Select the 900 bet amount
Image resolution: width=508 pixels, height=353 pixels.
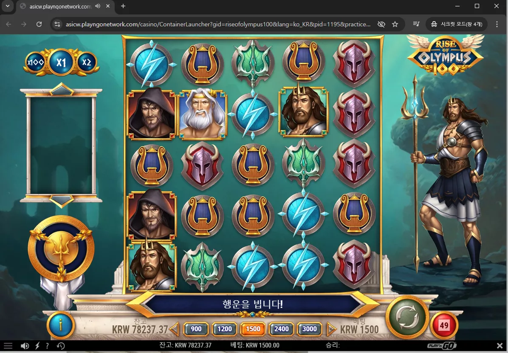[x=196, y=329]
